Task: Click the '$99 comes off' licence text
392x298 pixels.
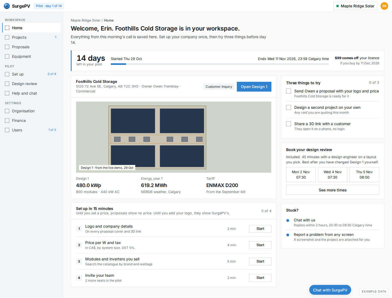Action: (347, 58)
